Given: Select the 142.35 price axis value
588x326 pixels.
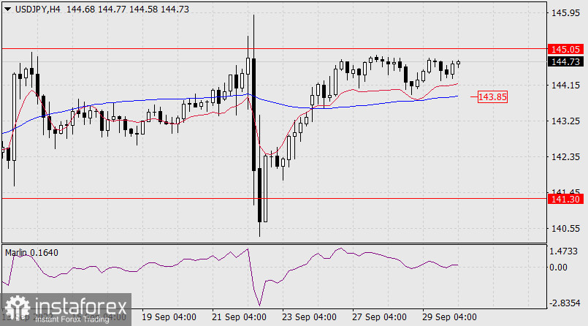Looking at the screenshot, I should click(x=565, y=157).
